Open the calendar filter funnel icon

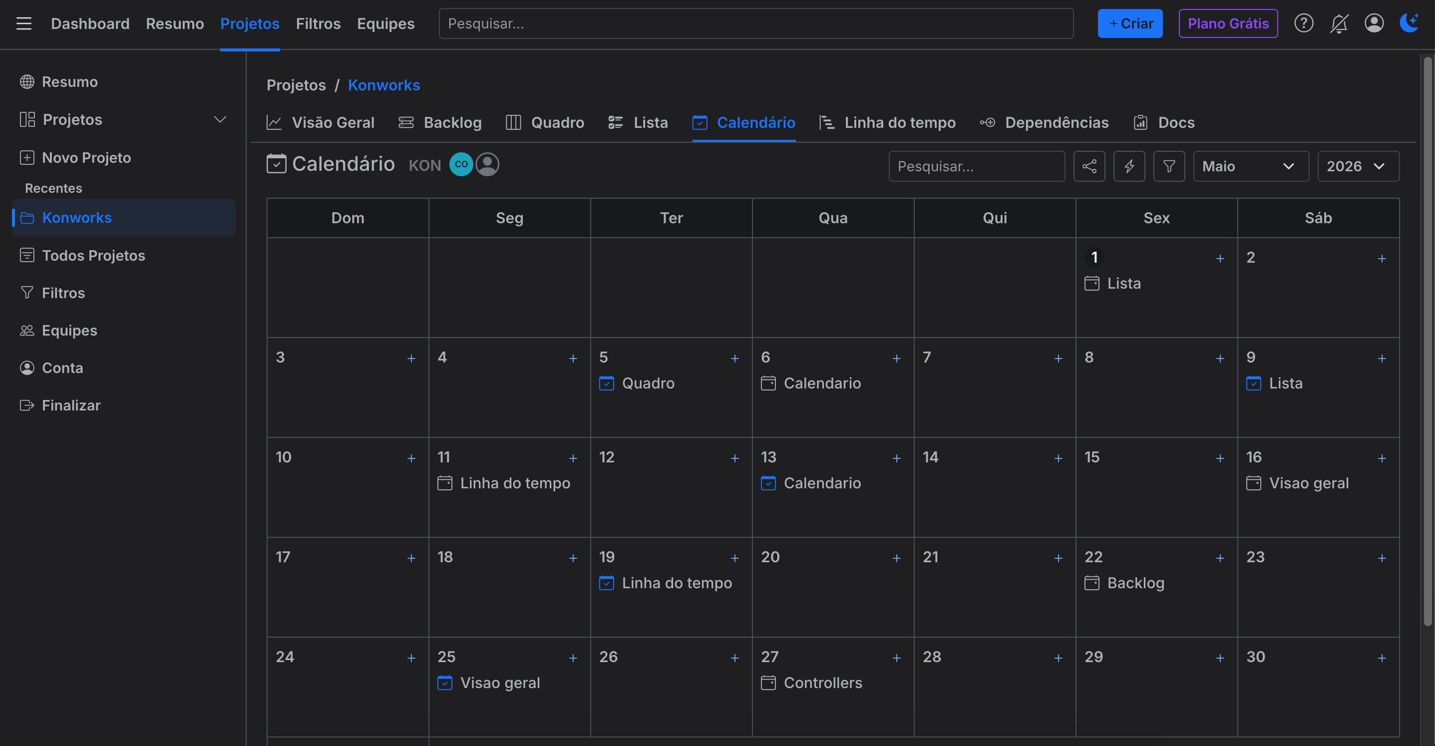coord(1169,166)
